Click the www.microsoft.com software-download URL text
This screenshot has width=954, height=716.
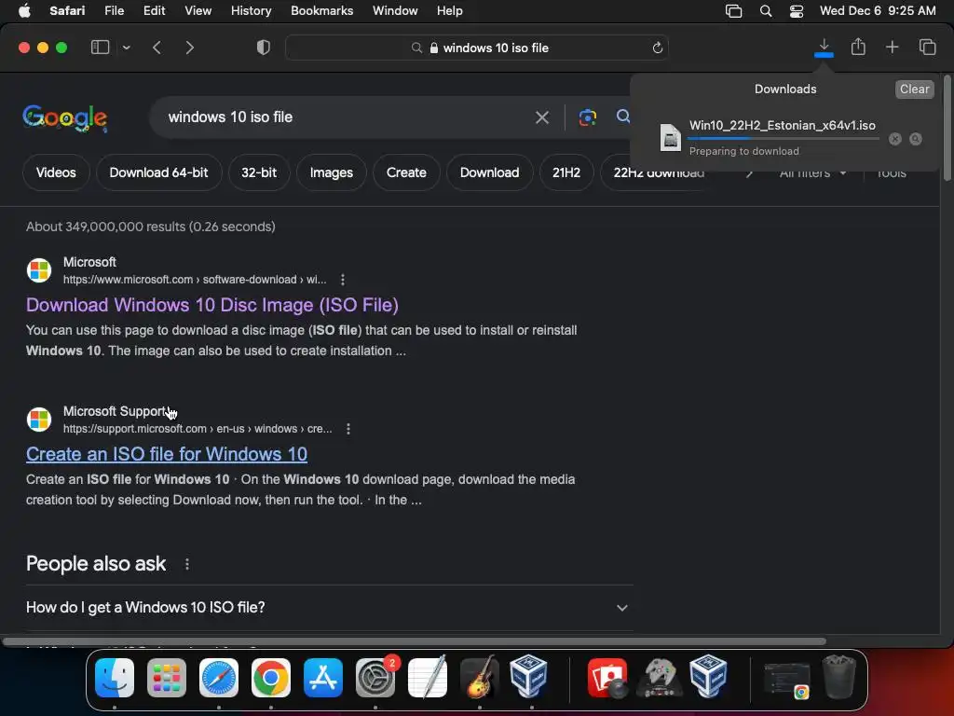(195, 280)
